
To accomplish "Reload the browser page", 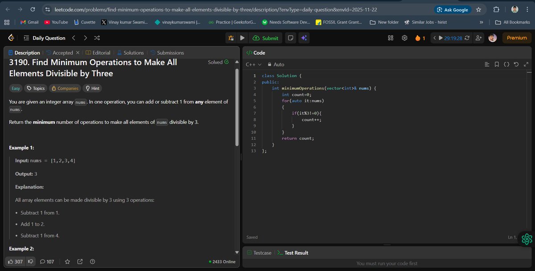I will tap(33, 9).
